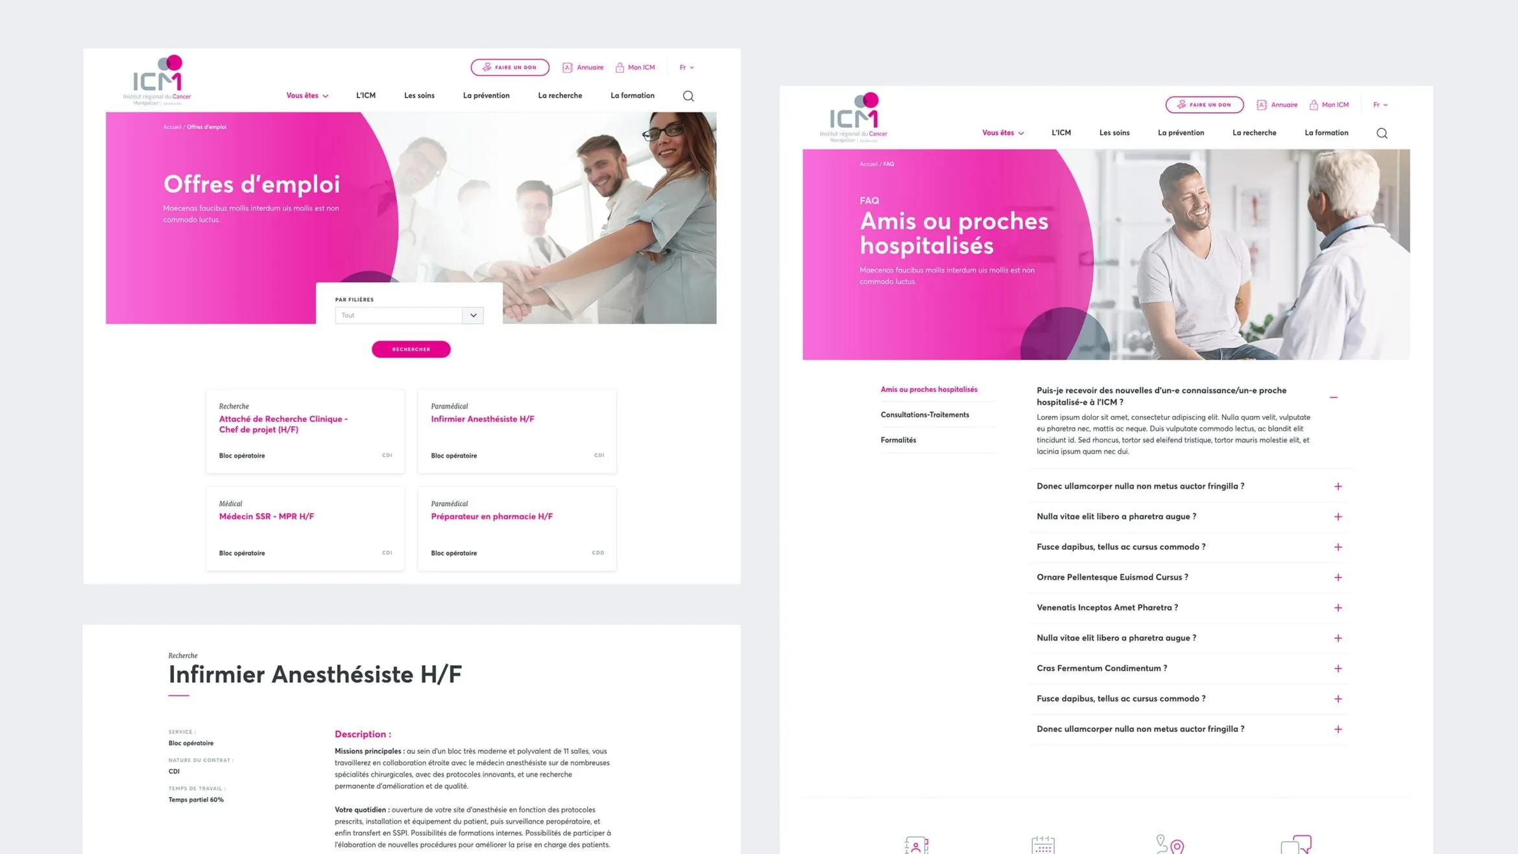Open language selector 'Fr' dropdown
Screen dimensions: 1518x854
[684, 67]
